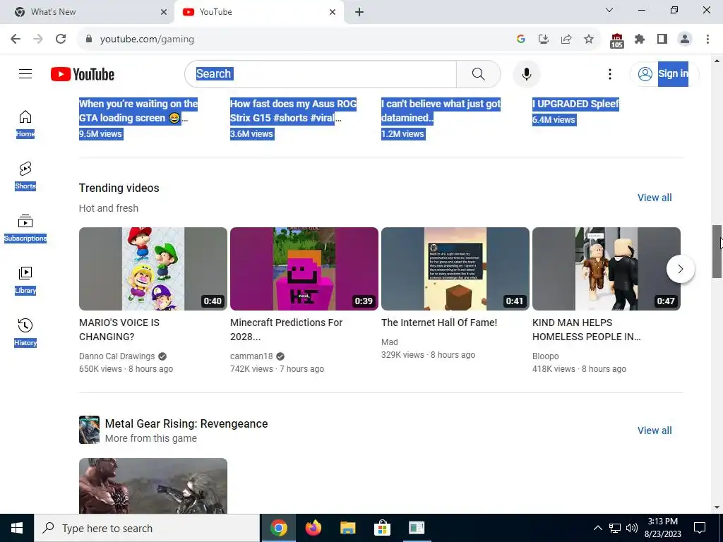Screen dimensions: 723x542
Task: Open the Asus ROG Strix G15 short
Action: (293, 111)
